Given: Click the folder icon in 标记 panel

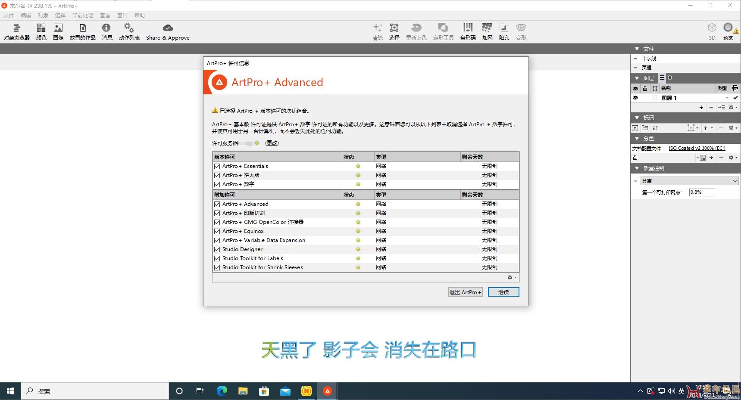Looking at the screenshot, I should [645, 128].
